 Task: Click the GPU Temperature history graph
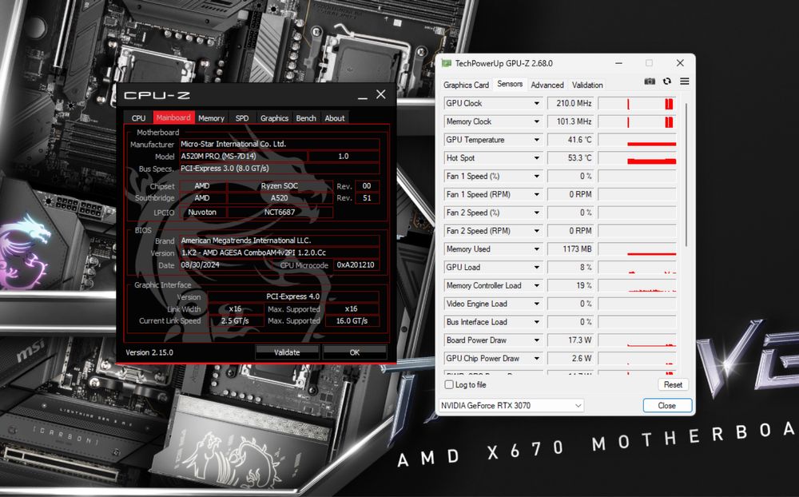[x=637, y=140]
